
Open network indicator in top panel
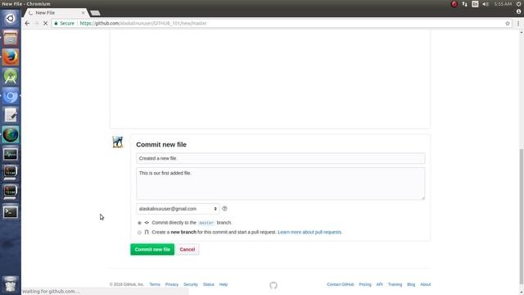[x=464, y=4]
